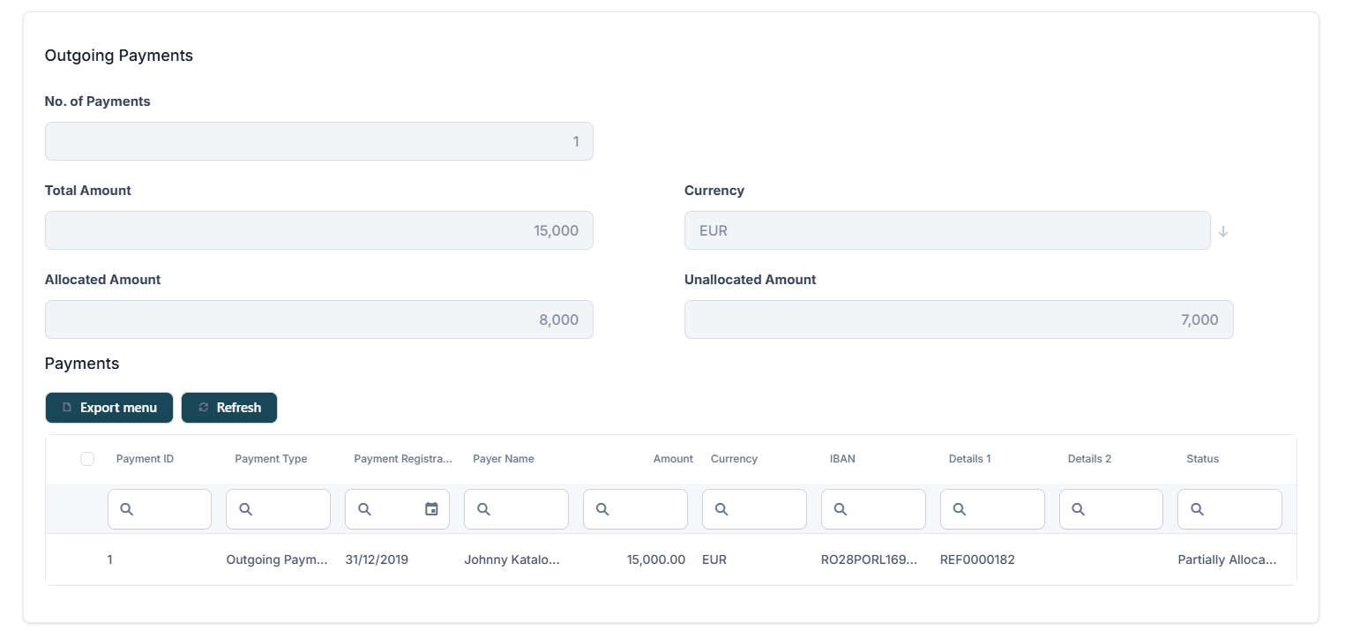This screenshot has height=631, width=1345.
Task: Open the Currency EUR dropdown
Action: 946,230
